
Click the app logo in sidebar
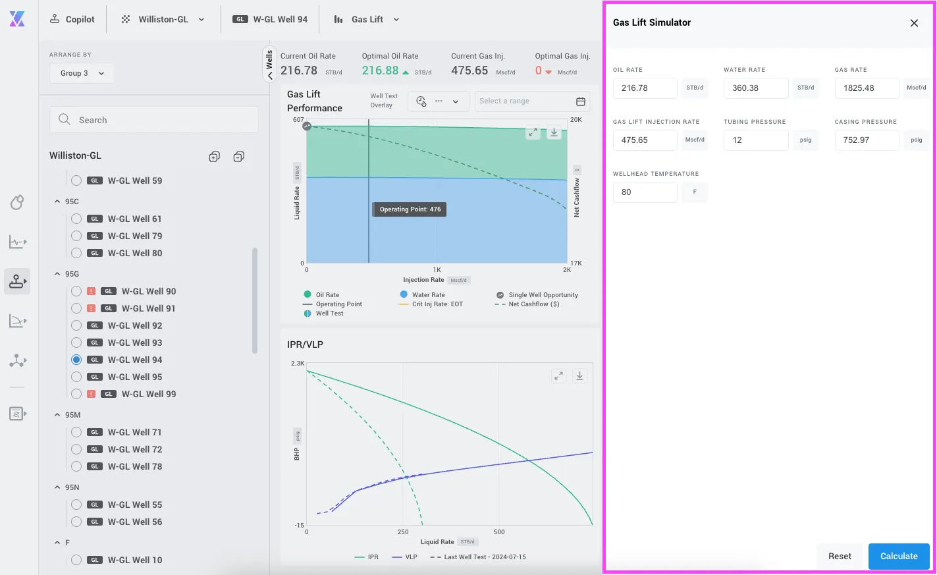[17, 19]
